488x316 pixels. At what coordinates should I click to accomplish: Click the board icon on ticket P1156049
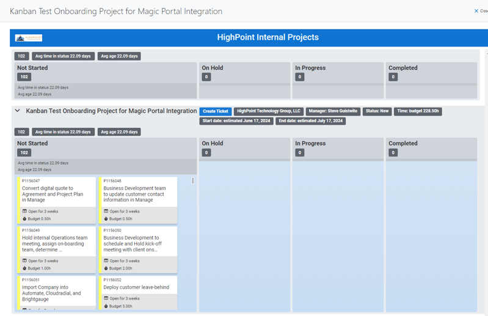click(24, 260)
